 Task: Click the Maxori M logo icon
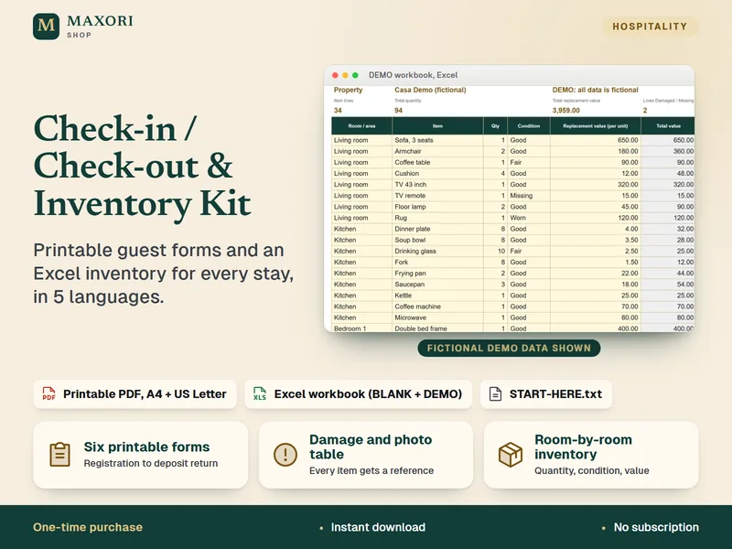(x=47, y=27)
